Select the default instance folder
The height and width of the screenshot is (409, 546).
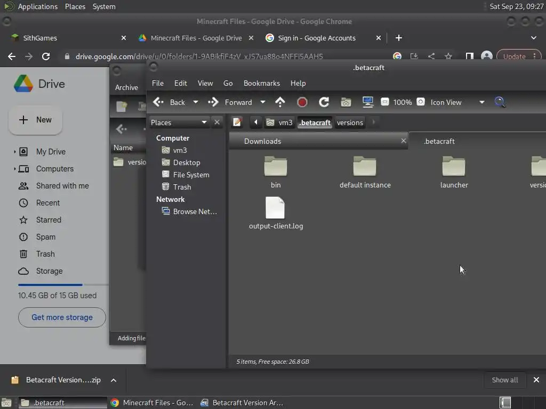tap(365, 172)
